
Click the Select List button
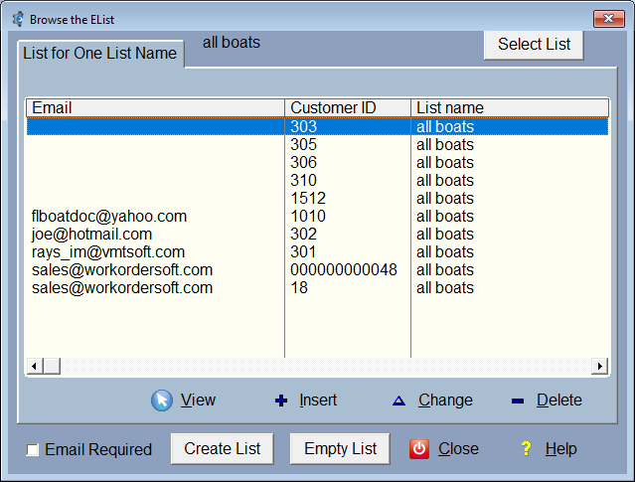(534, 45)
